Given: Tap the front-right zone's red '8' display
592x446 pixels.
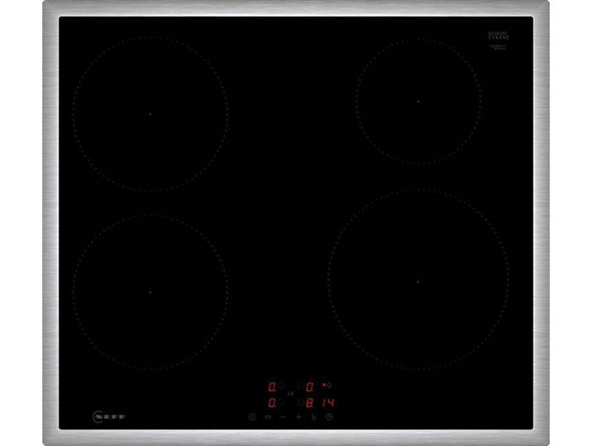Looking at the screenshot, I should pyautogui.click(x=309, y=403).
